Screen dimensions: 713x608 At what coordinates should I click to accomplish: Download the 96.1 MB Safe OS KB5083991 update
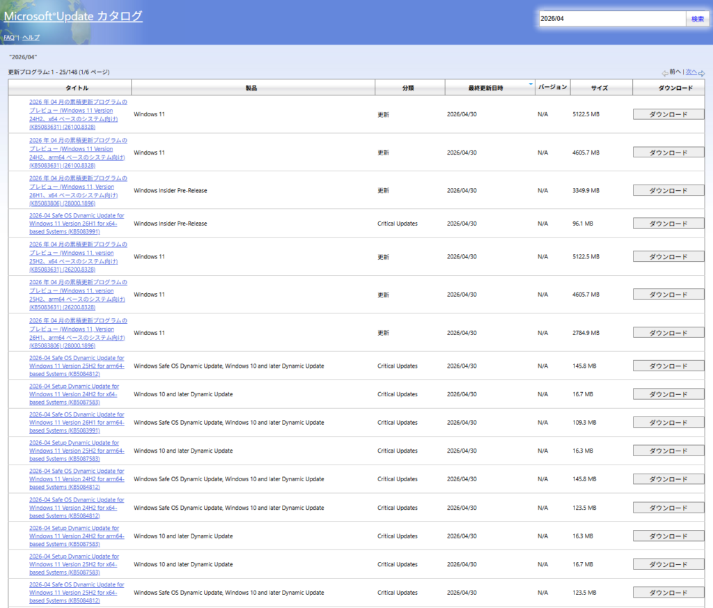coord(668,224)
